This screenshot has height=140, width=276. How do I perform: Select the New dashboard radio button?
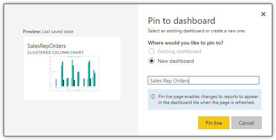pyautogui.click(x=152, y=61)
